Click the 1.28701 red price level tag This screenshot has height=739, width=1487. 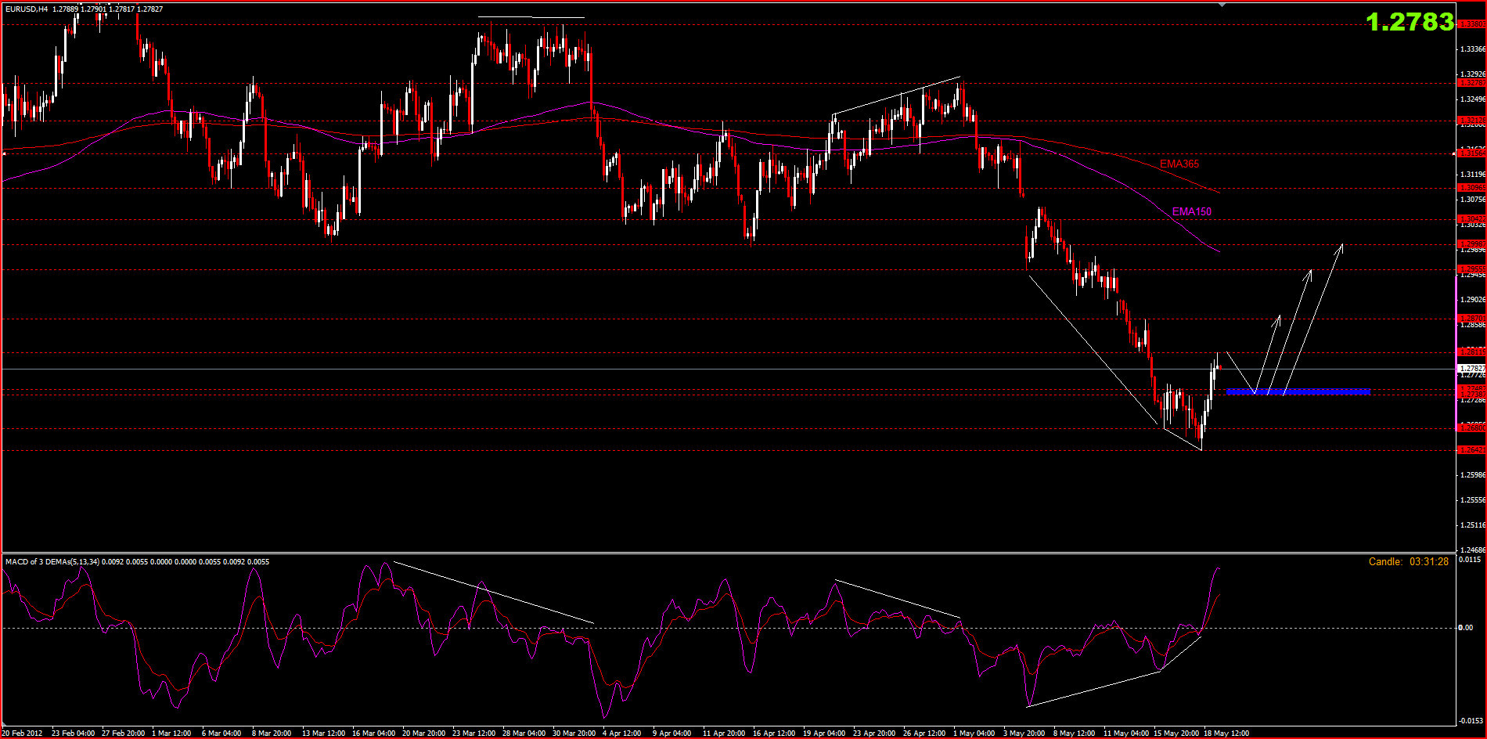click(x=1471, y=319)
